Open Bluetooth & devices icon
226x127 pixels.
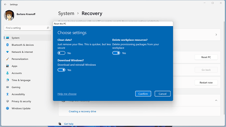pyautogui.click(x=8, y=45)
